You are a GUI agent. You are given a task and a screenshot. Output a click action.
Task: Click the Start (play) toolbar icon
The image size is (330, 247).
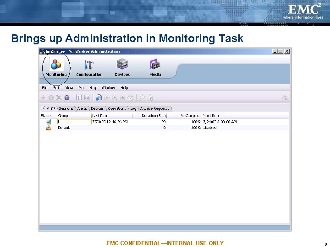point(107,98)
